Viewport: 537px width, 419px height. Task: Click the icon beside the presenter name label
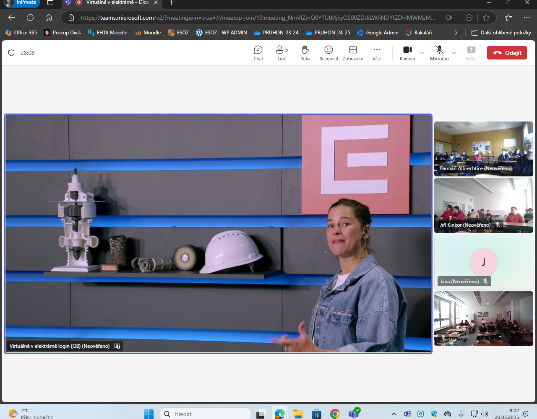tap(117, 346)
